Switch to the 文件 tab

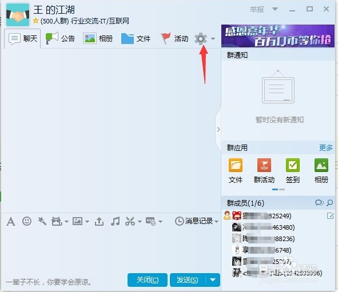point(136,38)
